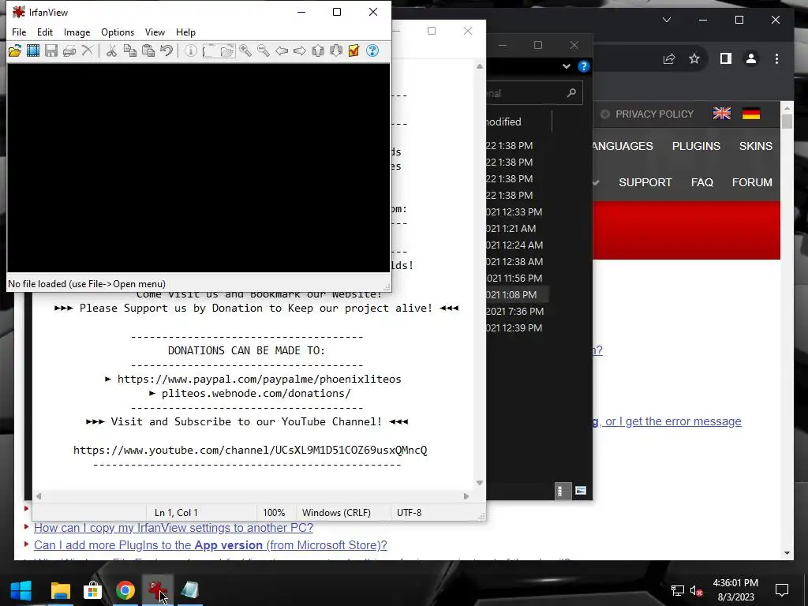Image resolution: width=808 pixels, height=606 pixels.
Task: Switch File Explorer to details view icon
Action: 562,491
